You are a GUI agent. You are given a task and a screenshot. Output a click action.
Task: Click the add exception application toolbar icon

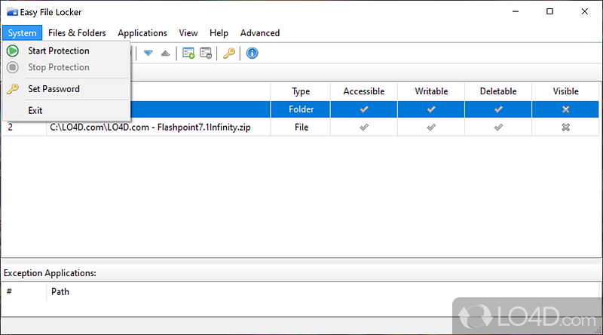188,53
